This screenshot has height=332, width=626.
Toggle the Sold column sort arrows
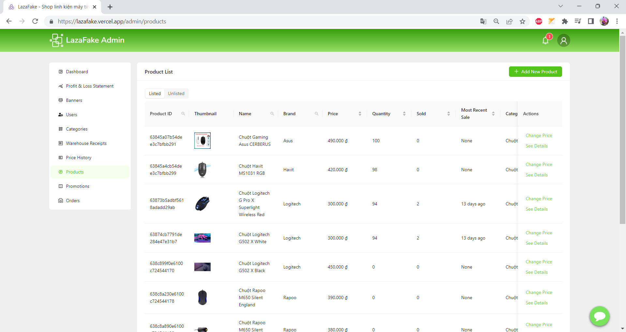(449, 114)
